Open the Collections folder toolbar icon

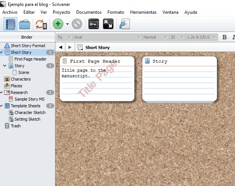(25, 24)
